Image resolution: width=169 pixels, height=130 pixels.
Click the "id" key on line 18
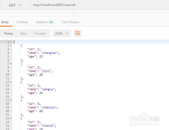31,104
